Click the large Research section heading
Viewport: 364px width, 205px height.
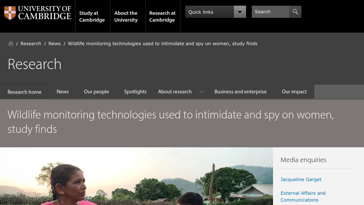tap(35, 64)
